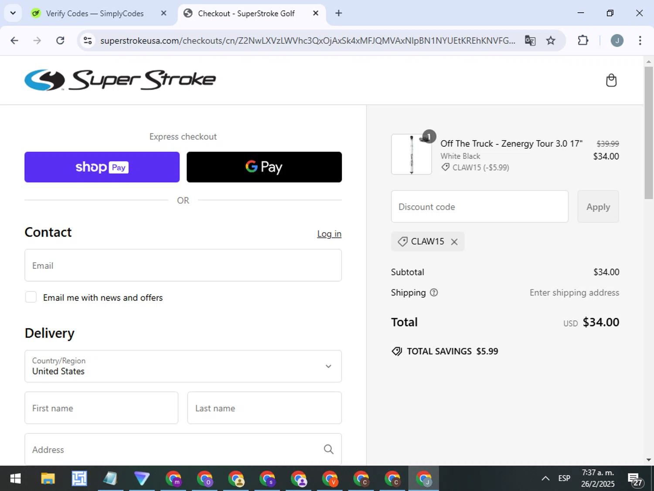Click the Last name field
Screen dimensions: 654x491
pos(265,408)
